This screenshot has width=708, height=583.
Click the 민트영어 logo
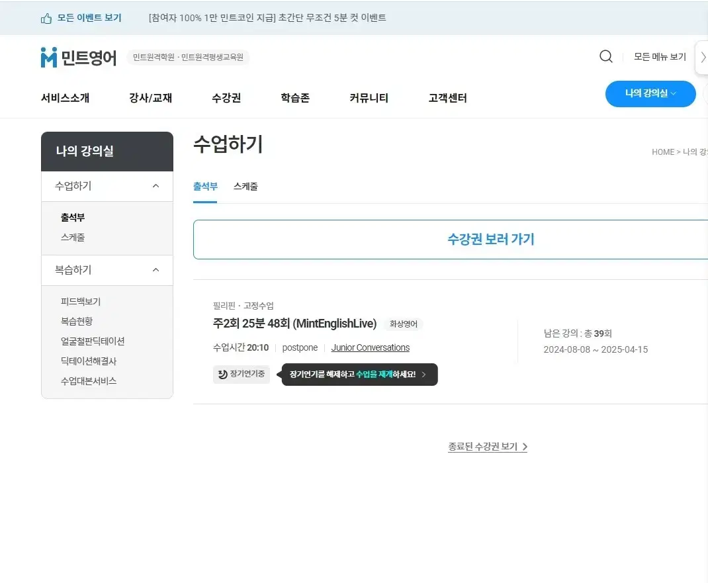tap(79, 58)
